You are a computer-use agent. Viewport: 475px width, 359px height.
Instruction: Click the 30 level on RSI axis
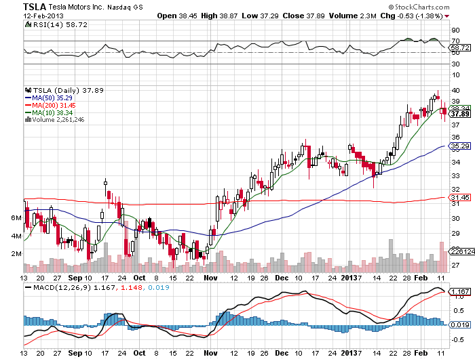[x=455, y=64]
